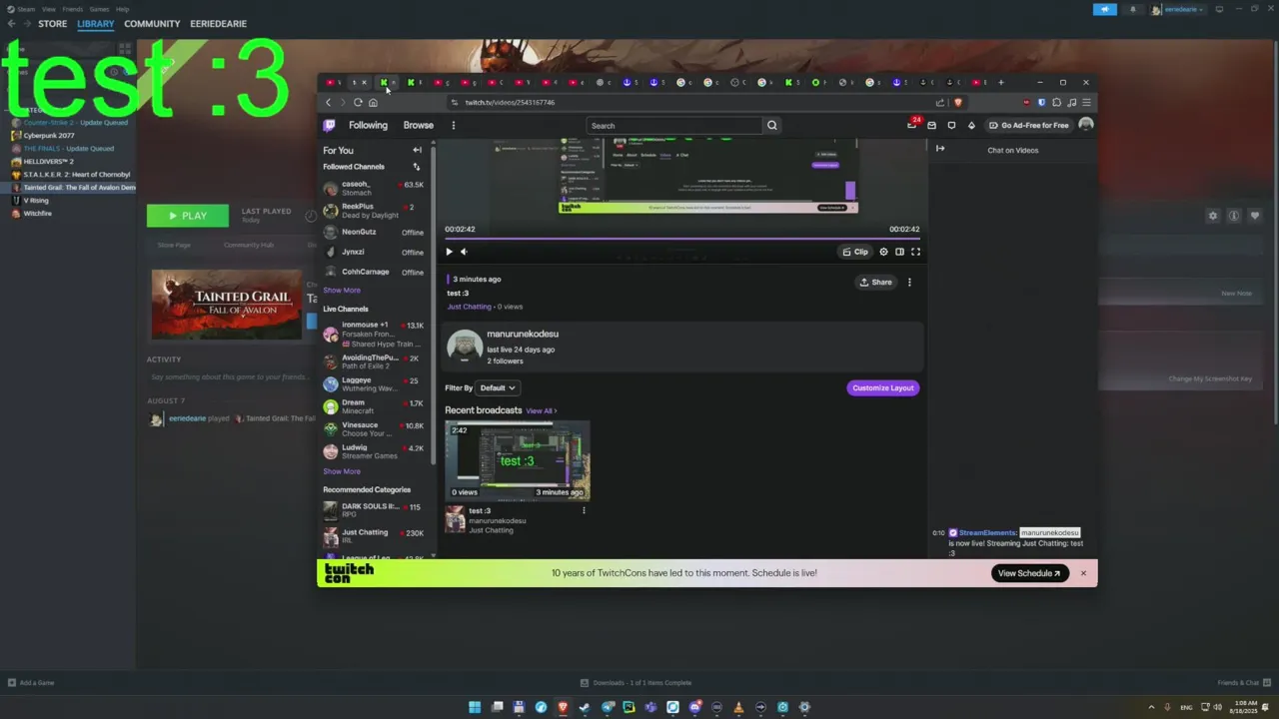Open COMMUNITY tab in Steam window
Viewport: 1279px width, 719px height.
pyautogui.click(x=153, y=24)
